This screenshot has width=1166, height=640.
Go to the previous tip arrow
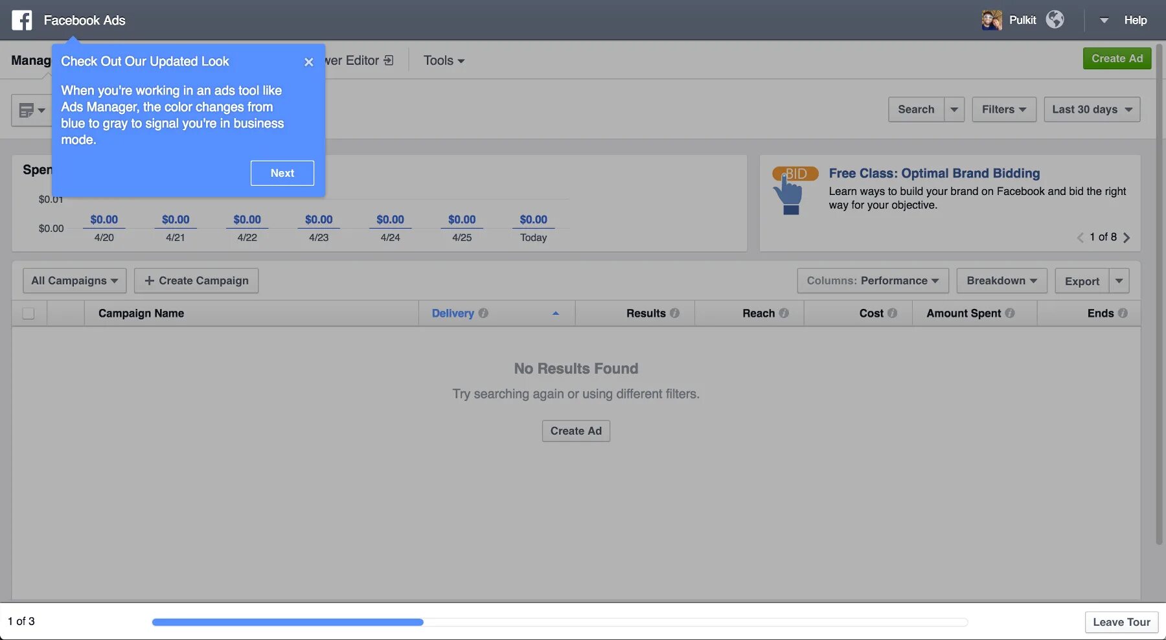pos(1080,238)
